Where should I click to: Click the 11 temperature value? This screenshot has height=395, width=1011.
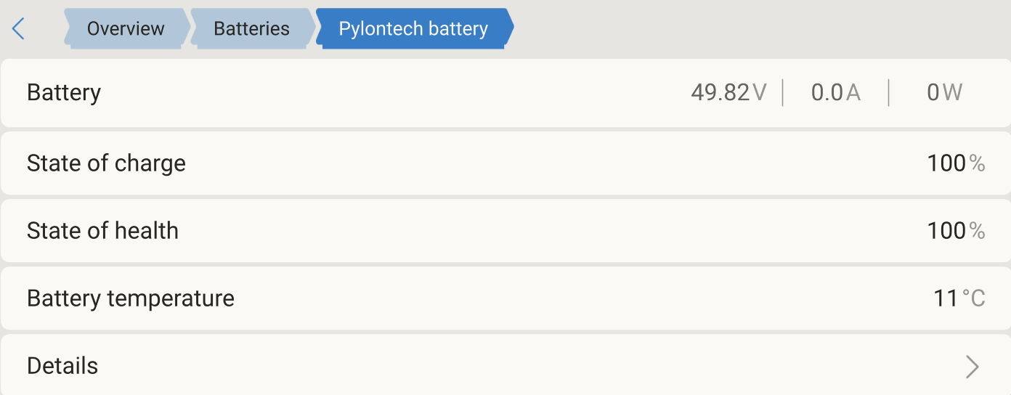(x=946, y=298)
